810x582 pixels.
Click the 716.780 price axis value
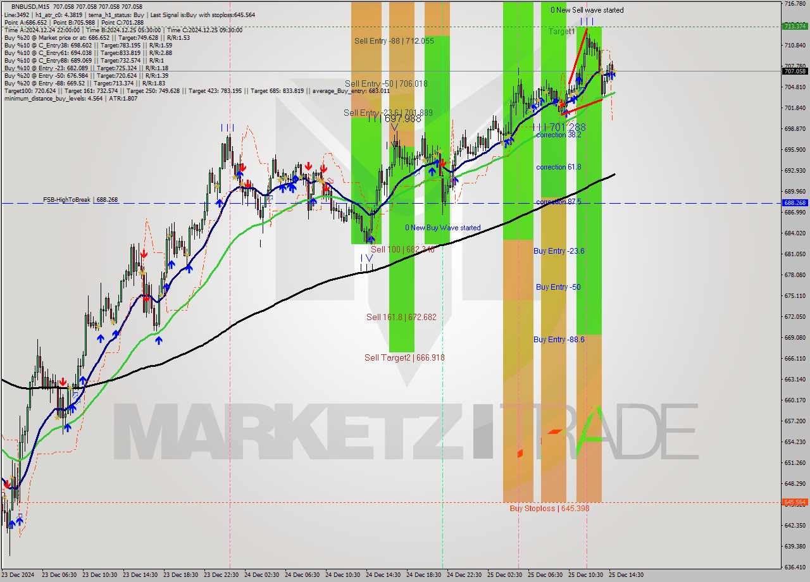(795, 4)
